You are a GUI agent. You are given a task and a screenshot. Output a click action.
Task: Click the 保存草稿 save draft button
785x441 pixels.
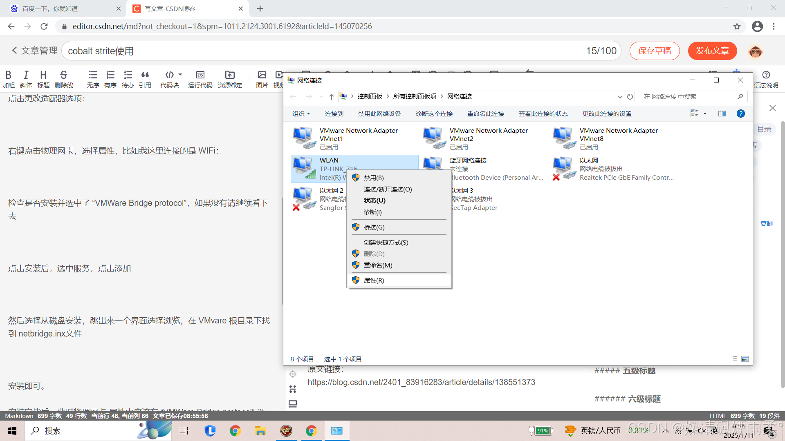(655, 51)
